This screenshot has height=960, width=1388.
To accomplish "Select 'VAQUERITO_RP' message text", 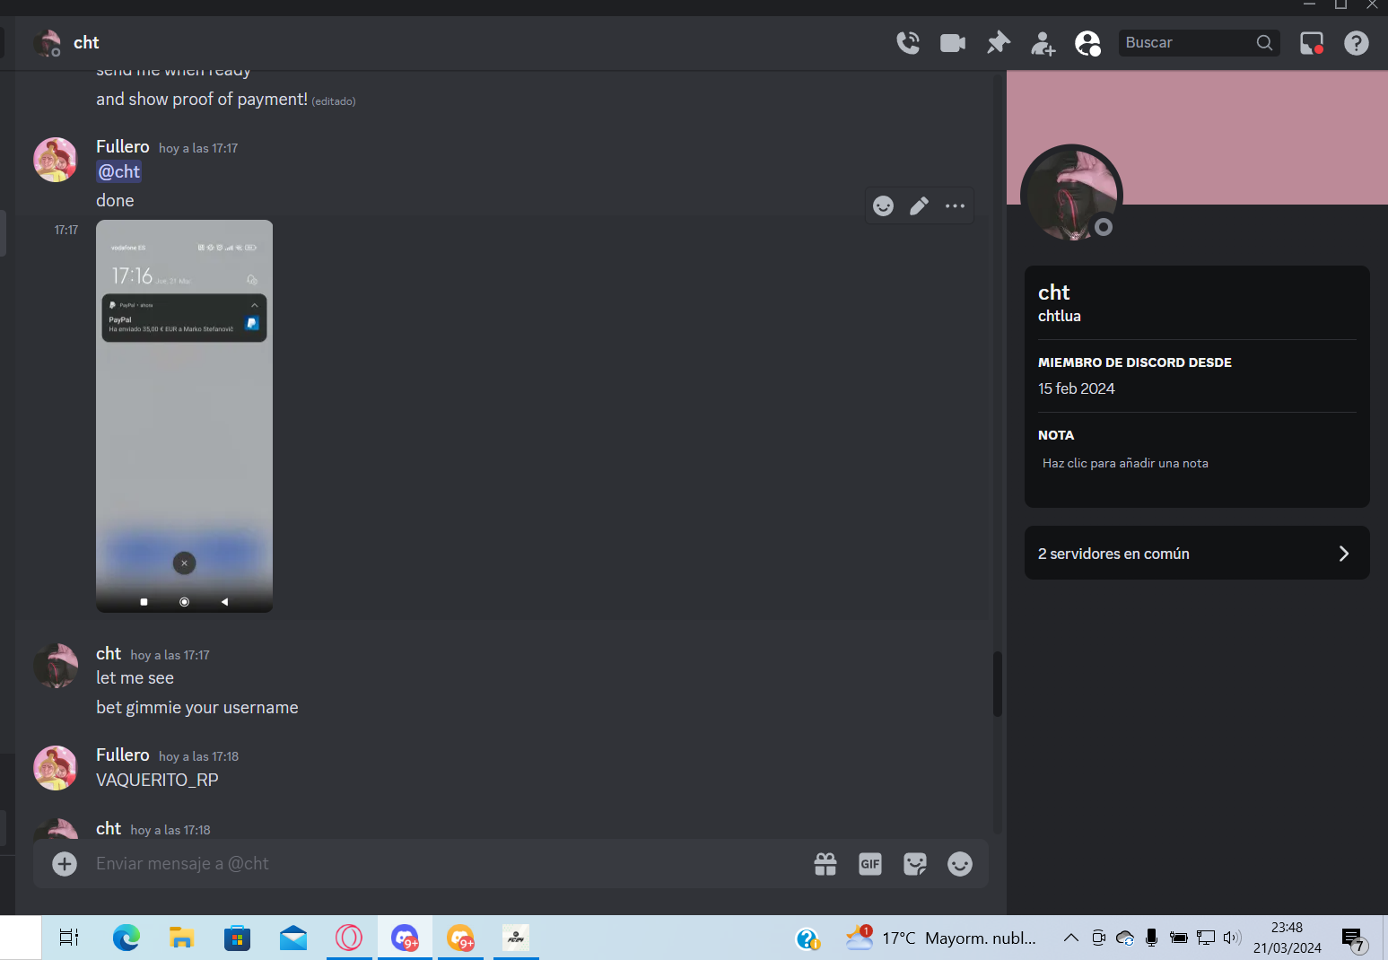I will tap(157, 780).
